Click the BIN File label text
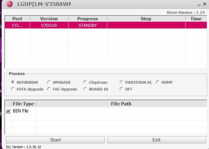209x149 pixels. [x=21, y=111]
